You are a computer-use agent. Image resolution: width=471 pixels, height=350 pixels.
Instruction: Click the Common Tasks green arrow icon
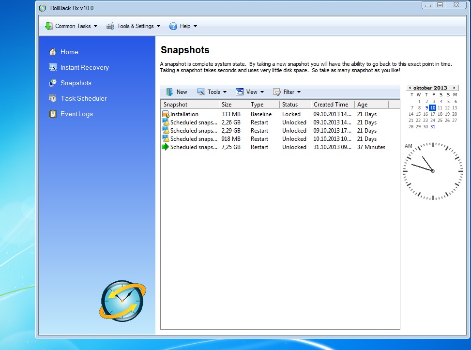[x=49, y=26]
